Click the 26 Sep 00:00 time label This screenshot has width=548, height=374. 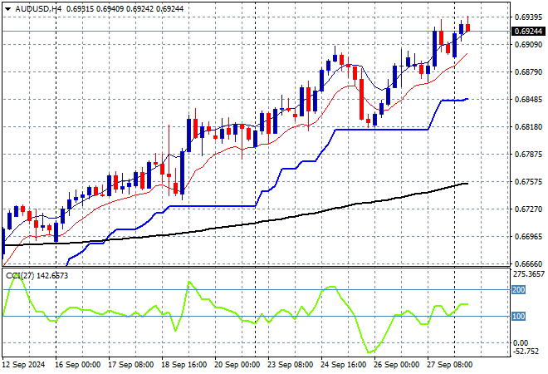pyautogui.click(x=396, y=365)
